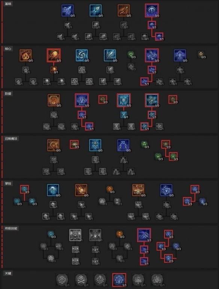
Task: Select the Unstable Currents ultimate showing 1/1
Action: coord(144,235)
